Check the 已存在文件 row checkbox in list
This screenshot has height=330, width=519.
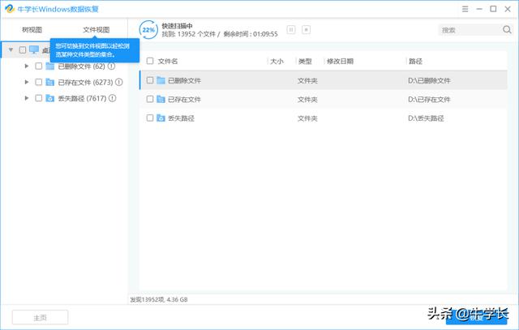[150, 99]
